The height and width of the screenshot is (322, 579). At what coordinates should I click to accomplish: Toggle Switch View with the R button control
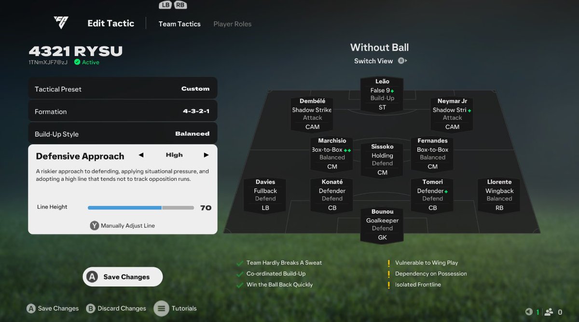click(400, 61)
